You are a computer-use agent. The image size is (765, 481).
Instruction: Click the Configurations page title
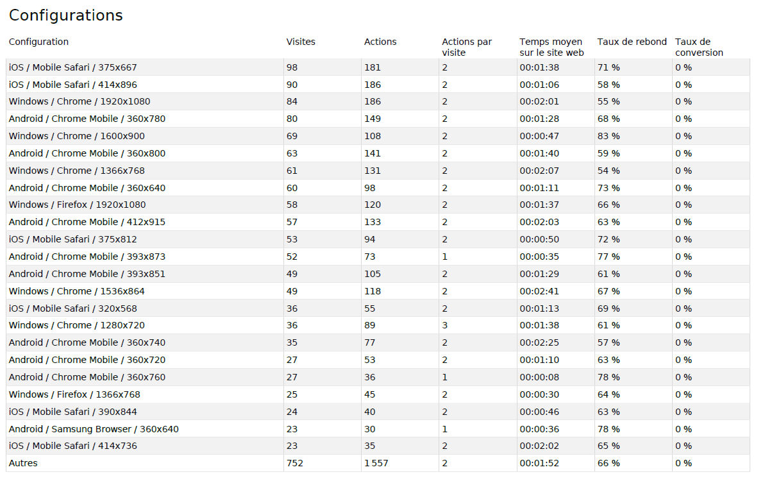coord(66,15)
